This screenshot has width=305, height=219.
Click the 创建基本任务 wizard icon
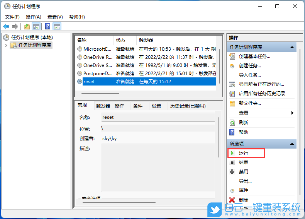click(232, 56)
